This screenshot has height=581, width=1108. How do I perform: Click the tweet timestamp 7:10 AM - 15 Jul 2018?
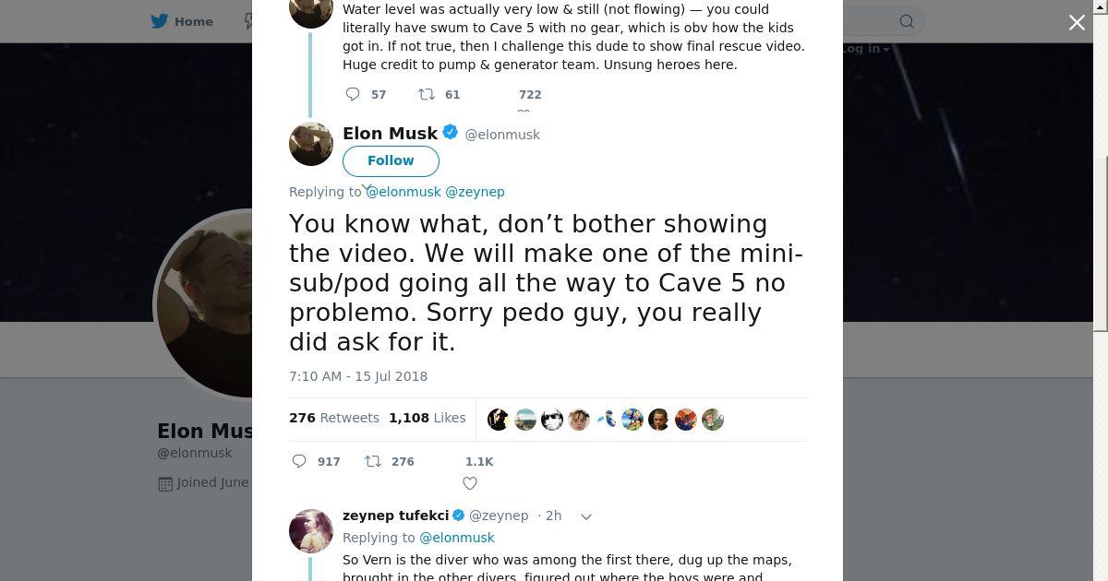[x=358, y=376]
